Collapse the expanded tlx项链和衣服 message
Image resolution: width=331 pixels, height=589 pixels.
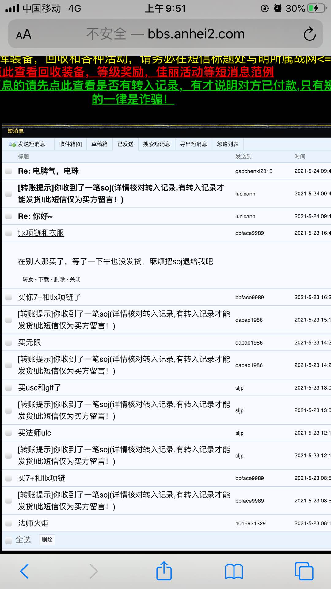click(41, 233)
